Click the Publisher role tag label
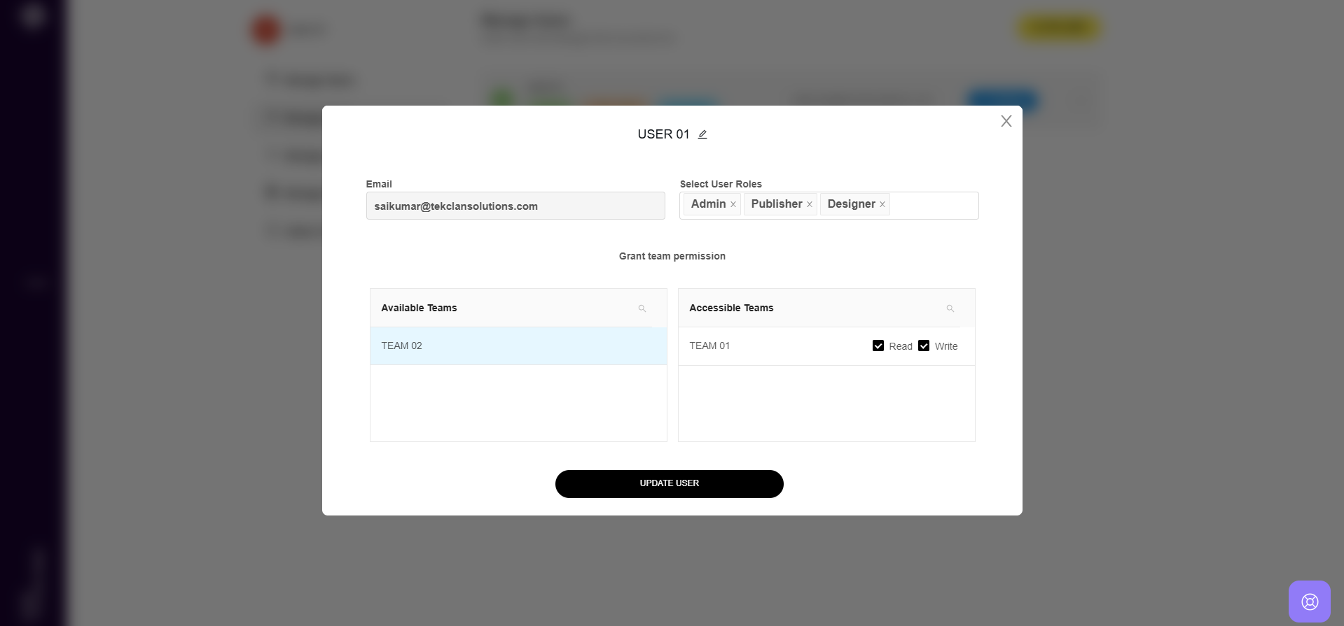1344x626 pixels. [776, 204]
